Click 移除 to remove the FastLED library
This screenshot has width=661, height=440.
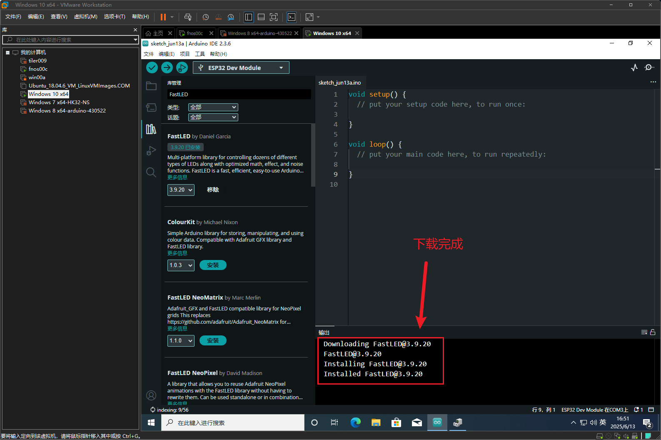213,190
